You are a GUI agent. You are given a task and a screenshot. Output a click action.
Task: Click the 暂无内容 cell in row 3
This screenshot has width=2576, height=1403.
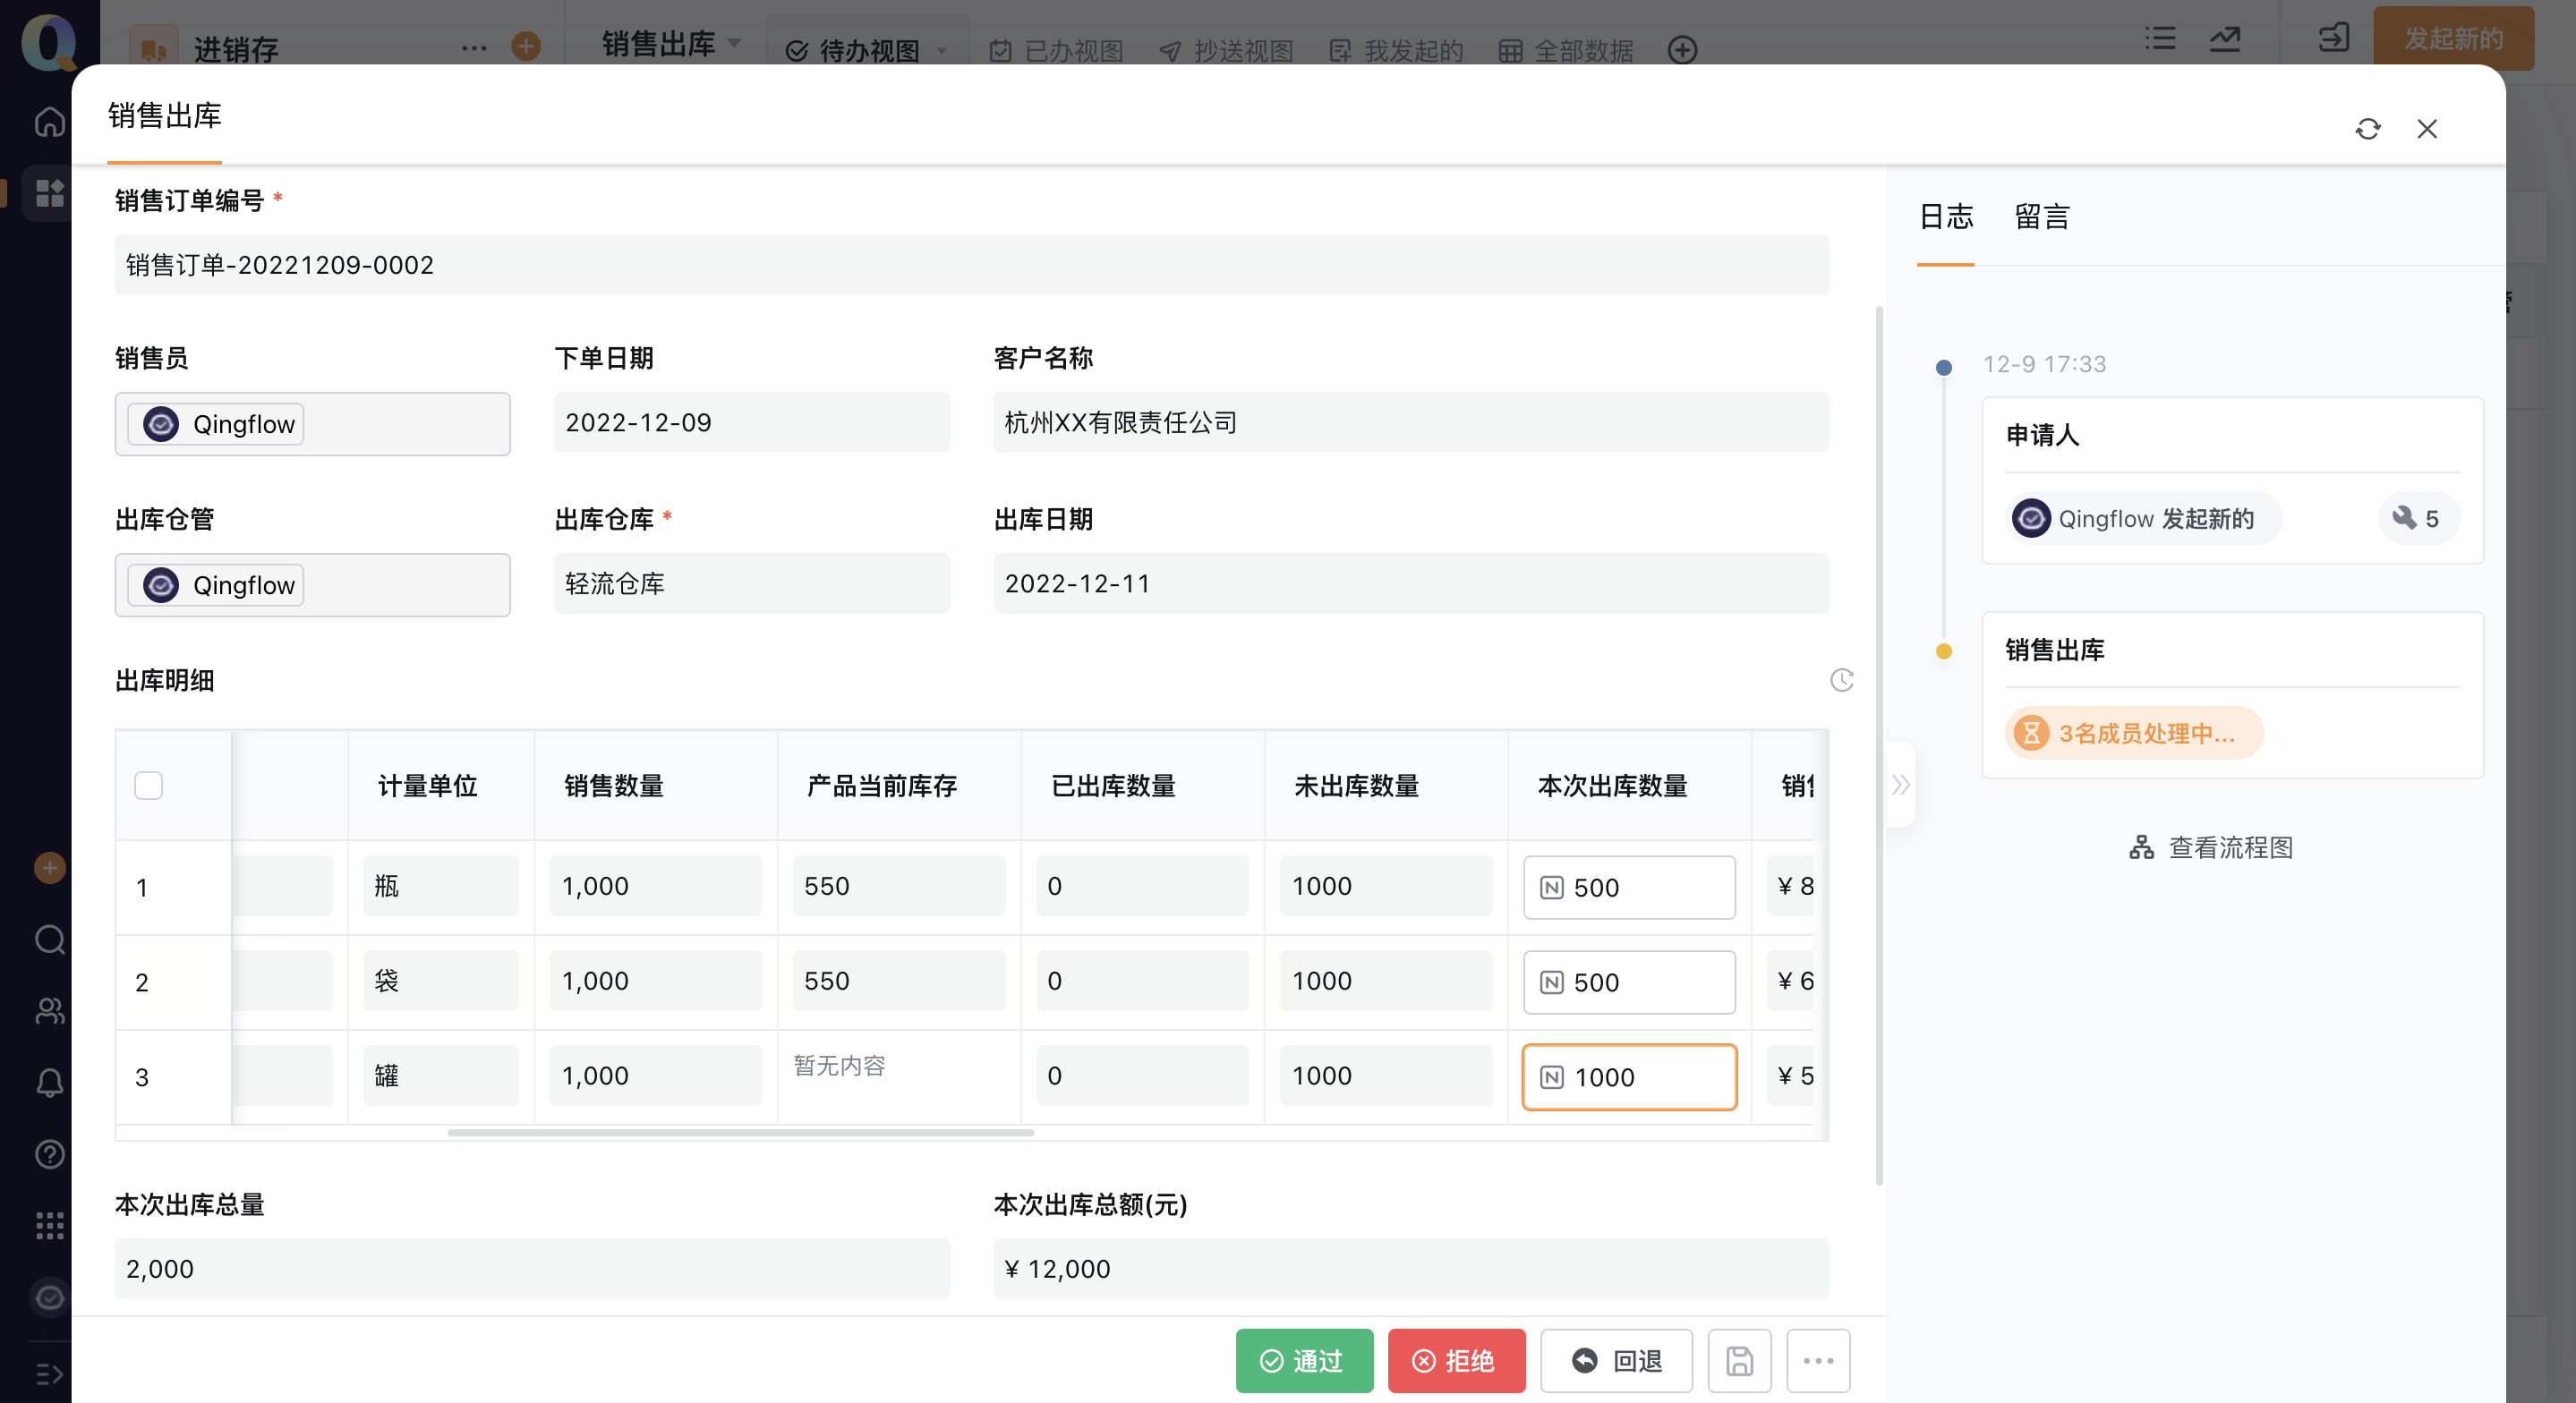(x=840, y=1066)
